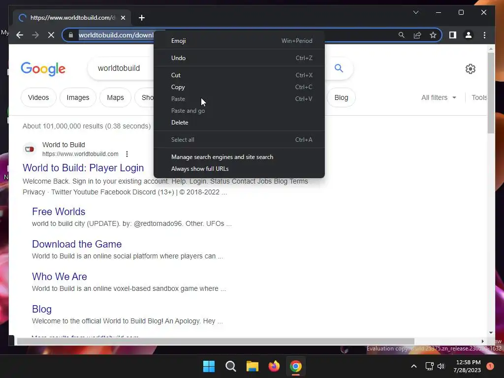Image resolution: width=504 pixels, height=378 pixels.
Task: Click World to Build site favicon
Action: pyautogui.click(x=30, y=149)
